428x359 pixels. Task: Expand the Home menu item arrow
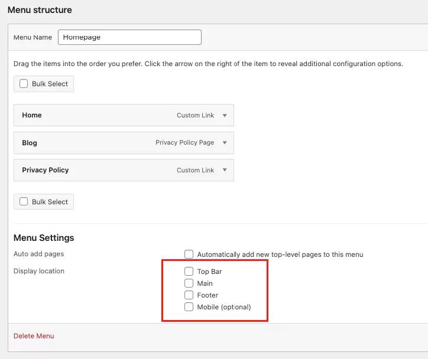point(225,116)
